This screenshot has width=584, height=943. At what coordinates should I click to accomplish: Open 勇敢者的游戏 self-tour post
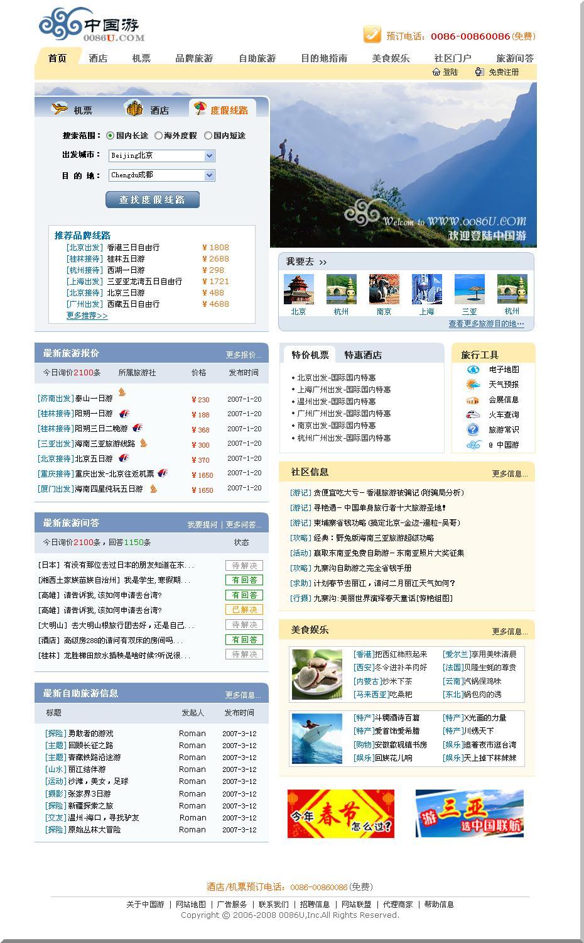[x=91, y=734]
